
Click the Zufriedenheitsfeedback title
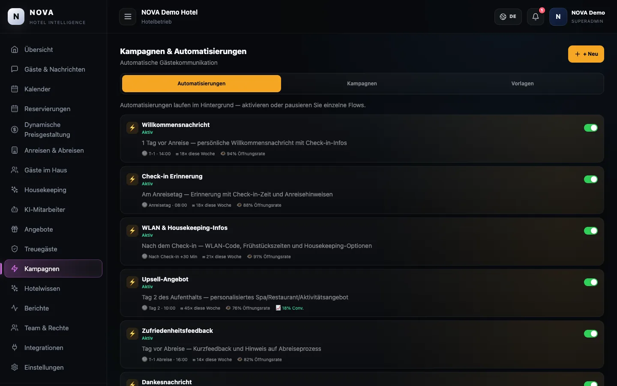tap(177, 331)
